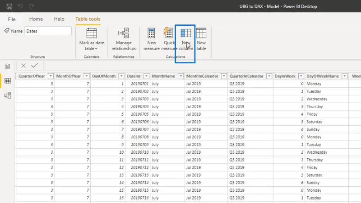The height and width of the screenshot is (203, 361).
Task: Select the MonthName column header
Action: pyautogui.click(x=163, y=76)
